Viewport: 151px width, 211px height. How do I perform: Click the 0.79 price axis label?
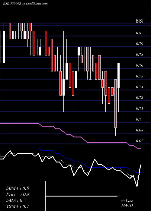[x=140, y=44]
